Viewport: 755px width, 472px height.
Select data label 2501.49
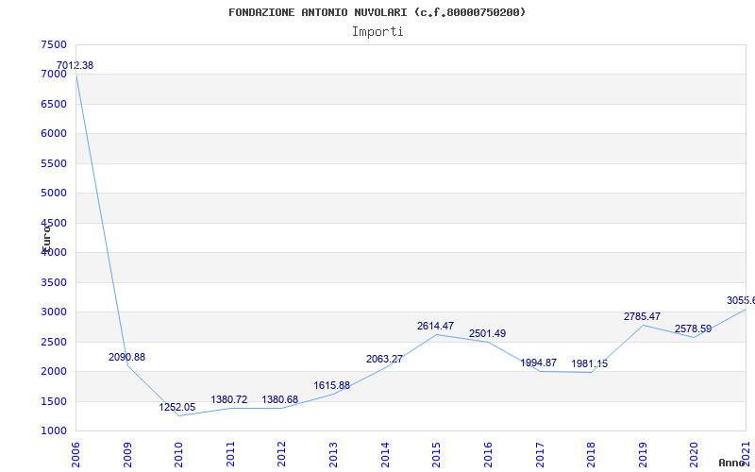(x=487, y=334)
